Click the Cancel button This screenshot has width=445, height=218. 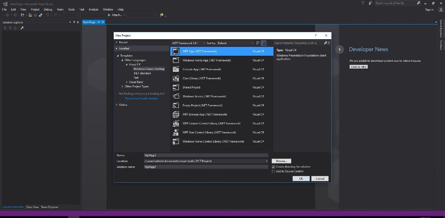(320, 179)
